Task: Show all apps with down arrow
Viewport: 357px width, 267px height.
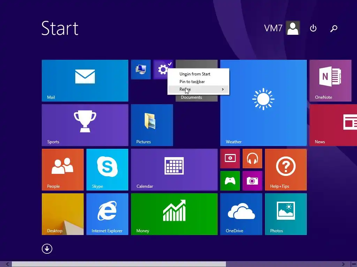Action: tap(47, 249)
